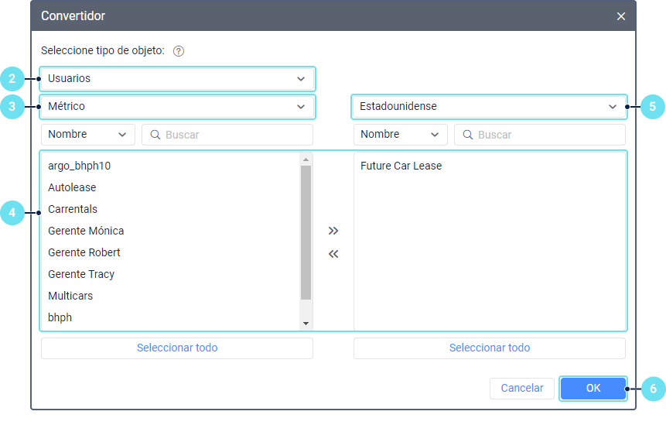
Task: Select Gerente Mónica in the list
Action: [x=86, y=231]
